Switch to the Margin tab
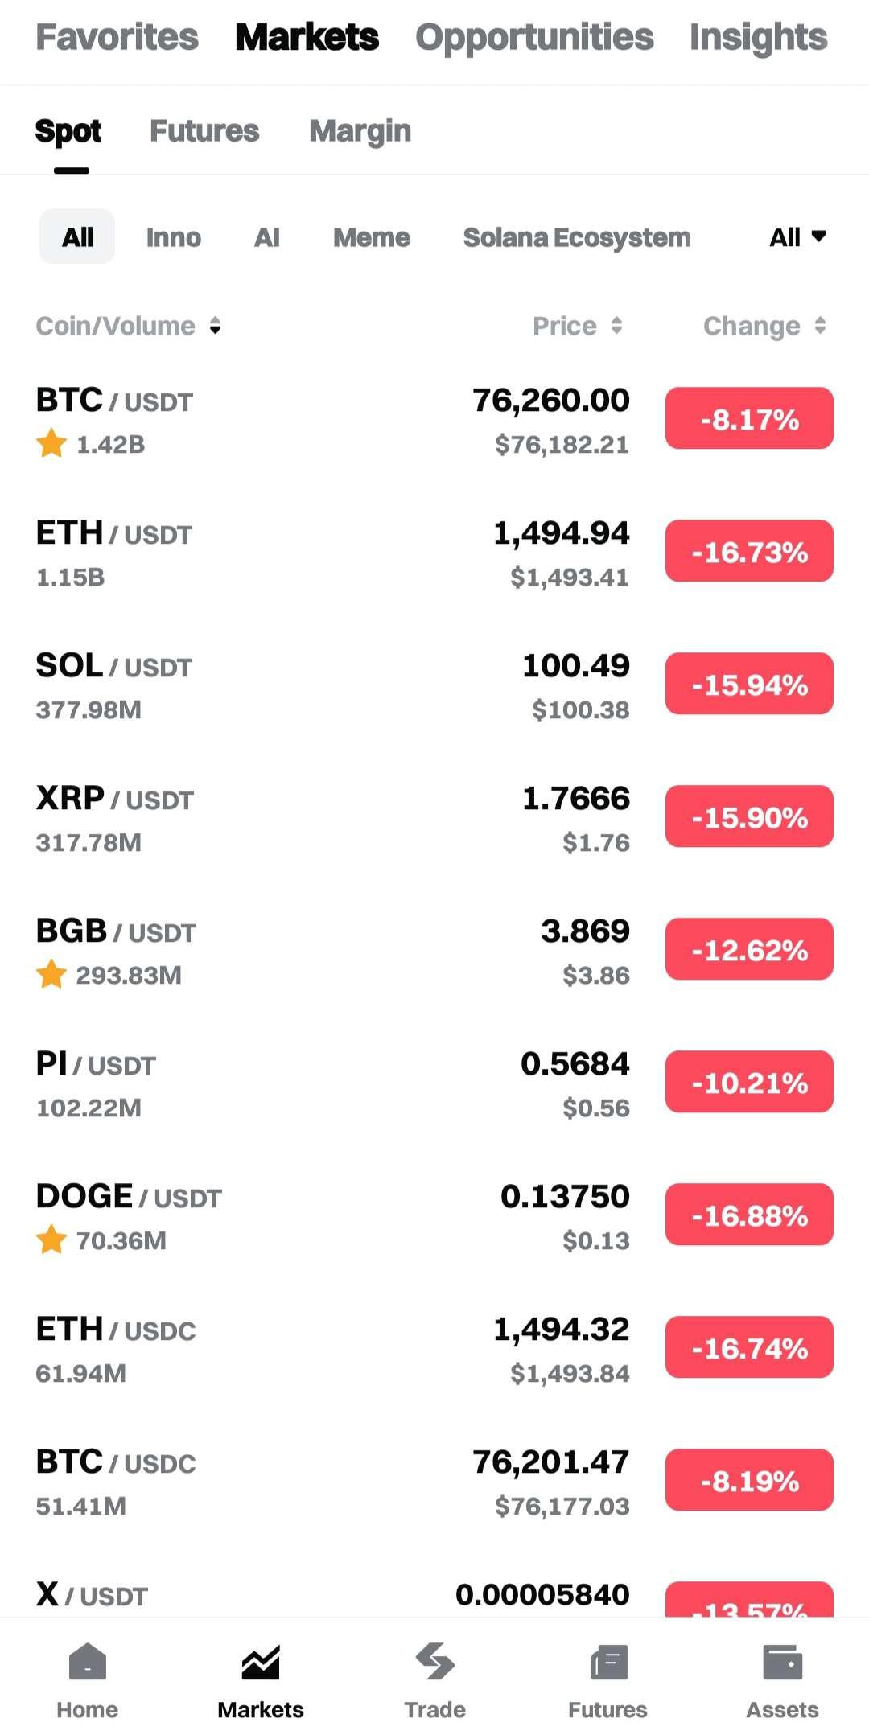869x1735 pixels. (360, 131)
